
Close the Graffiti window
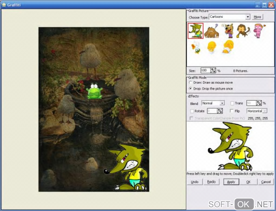coord(271,5)
